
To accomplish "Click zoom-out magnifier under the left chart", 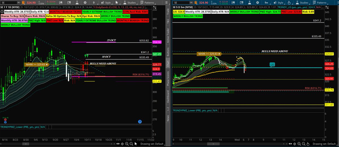I will [x=131, y=144].
